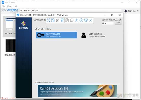Click the VNC Connect logo
This screenshot has height=100, width=141.
coord(10,11)
